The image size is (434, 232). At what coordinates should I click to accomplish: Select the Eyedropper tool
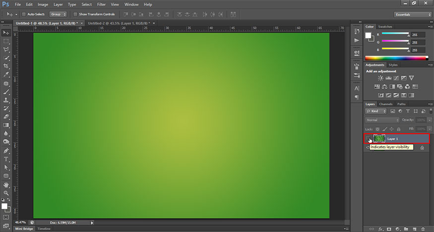click(6, 75)
